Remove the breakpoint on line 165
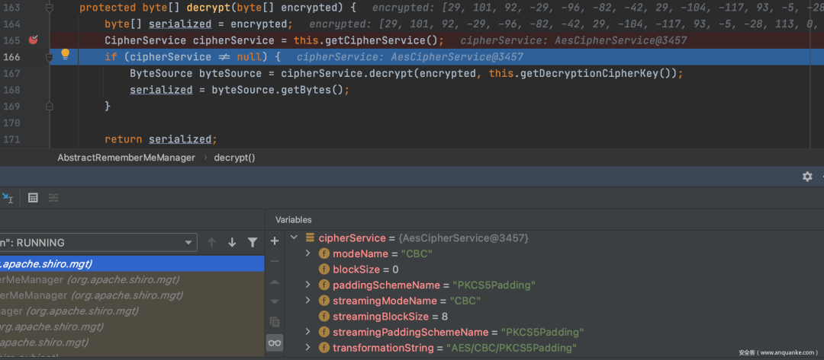 pos(33,40)
